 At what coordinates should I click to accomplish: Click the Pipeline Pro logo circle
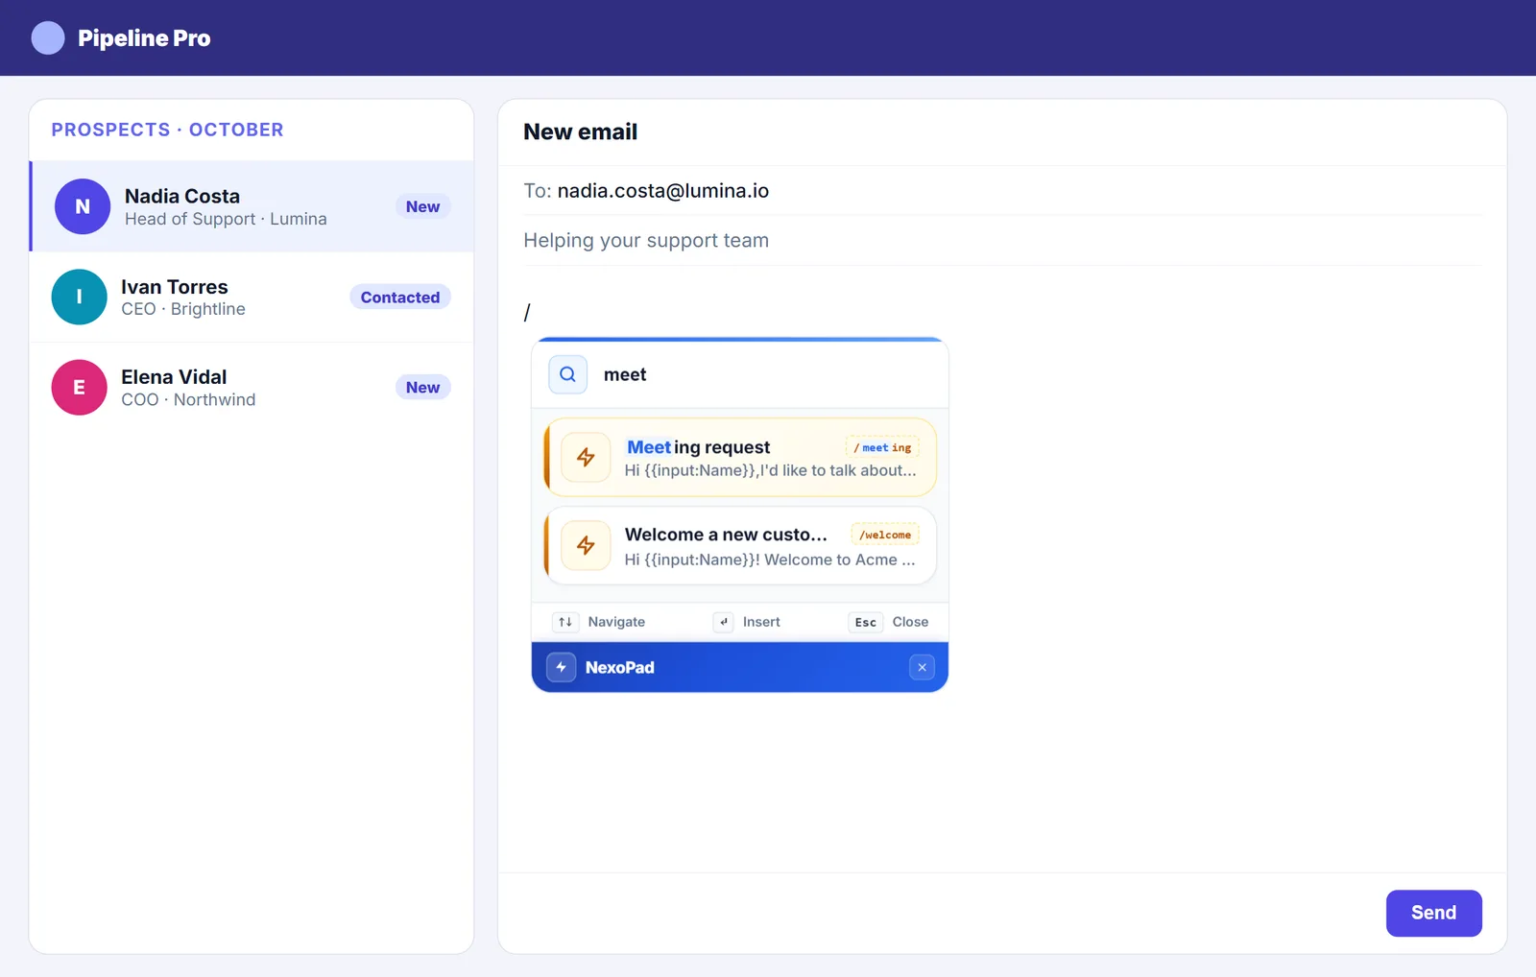(x=48, y=37)
